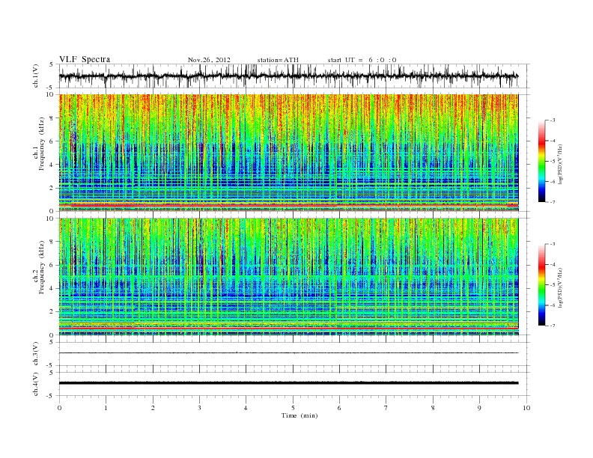The height and width of the screenshot is (458, 593).
Task: Select the "ch.3(V)" axis label
Action: (35, 354)
